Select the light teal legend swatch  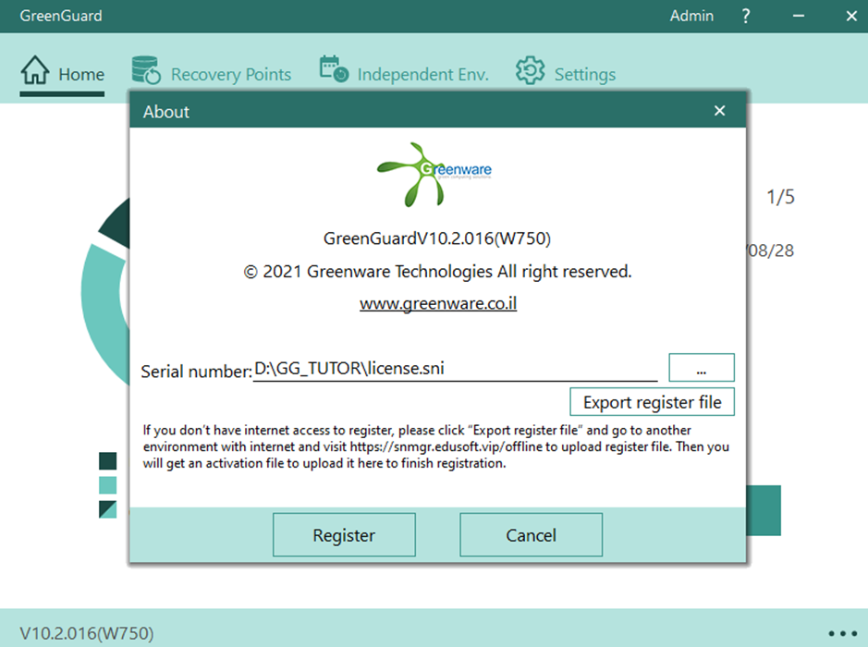[108, 484]
